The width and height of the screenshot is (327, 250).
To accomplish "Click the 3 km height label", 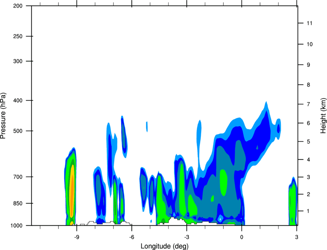I will pos(309,177).
